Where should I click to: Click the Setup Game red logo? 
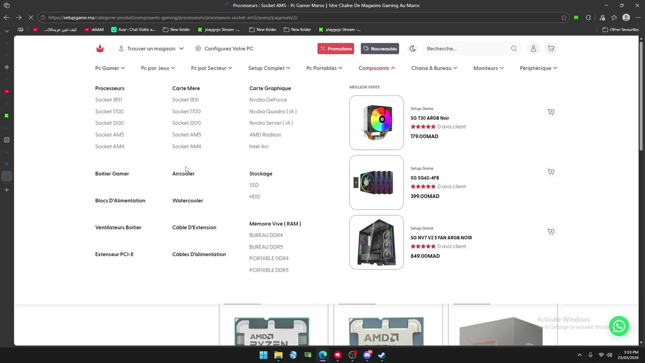coord(100,48)
